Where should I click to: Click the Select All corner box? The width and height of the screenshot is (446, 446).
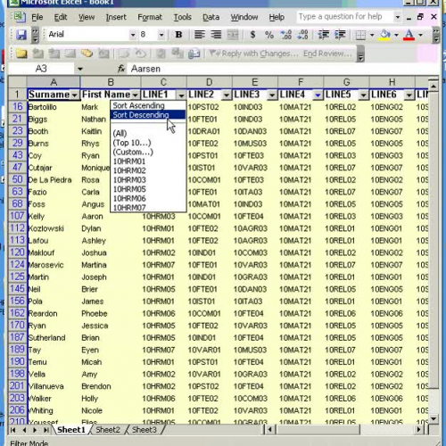[x=18, y=82]
